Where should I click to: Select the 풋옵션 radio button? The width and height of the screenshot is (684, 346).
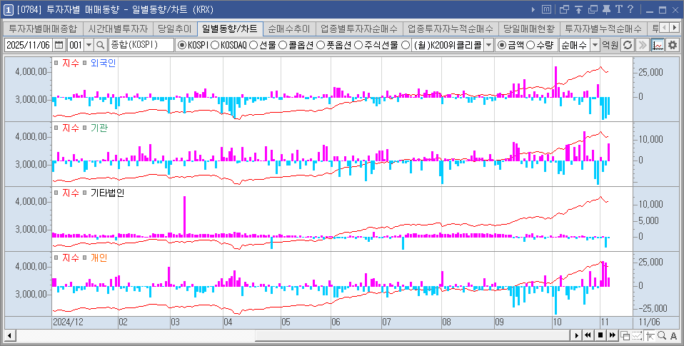click(320, 45)
